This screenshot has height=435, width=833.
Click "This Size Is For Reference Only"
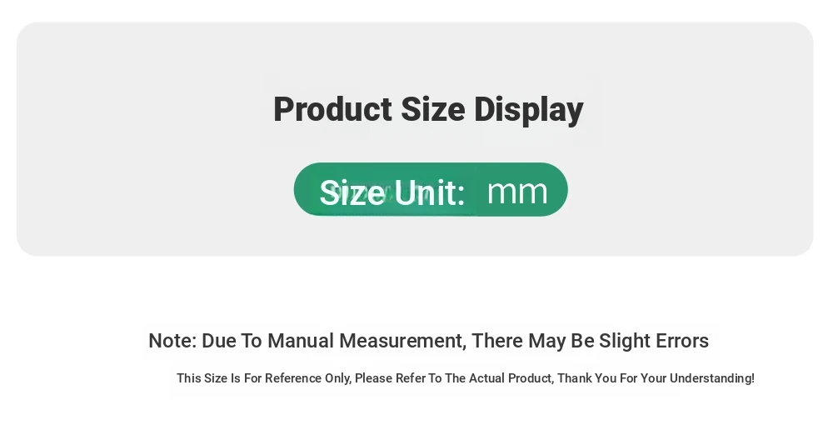click(x=263, y=378)
